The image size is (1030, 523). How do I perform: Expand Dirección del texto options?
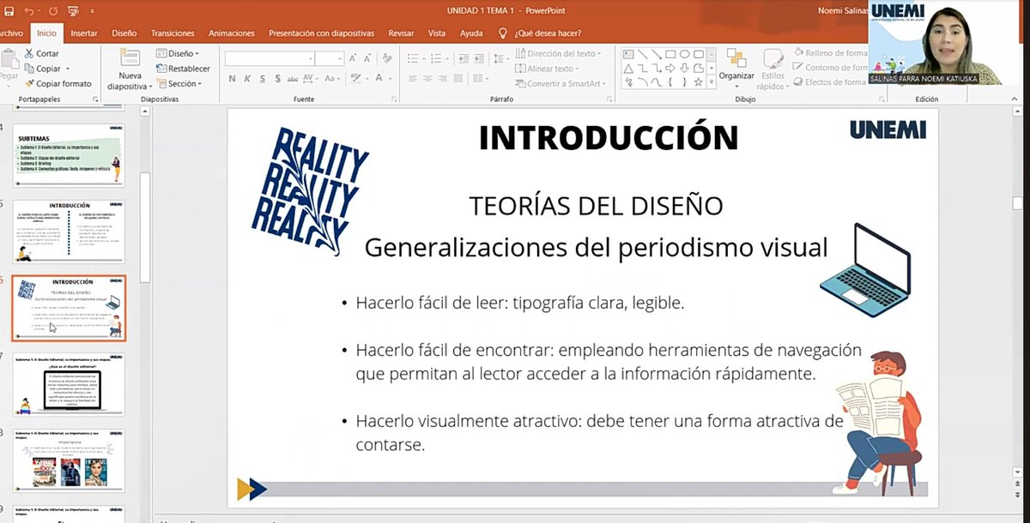(x=559, y=53)
